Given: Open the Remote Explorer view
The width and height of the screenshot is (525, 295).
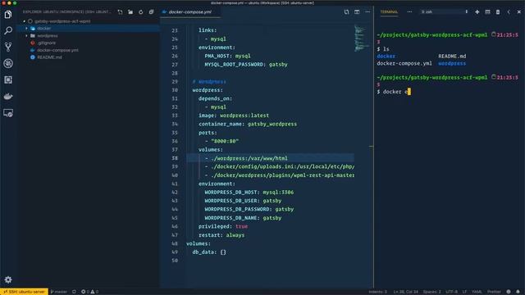Looking at the screenshot, I should 8,113.
